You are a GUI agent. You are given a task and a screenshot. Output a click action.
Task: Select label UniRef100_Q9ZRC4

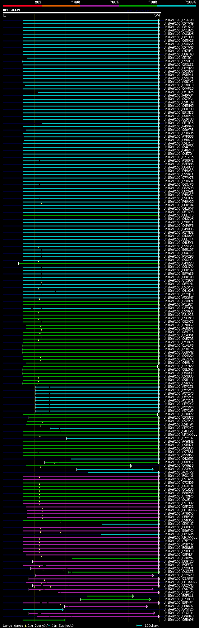[178, 99]
